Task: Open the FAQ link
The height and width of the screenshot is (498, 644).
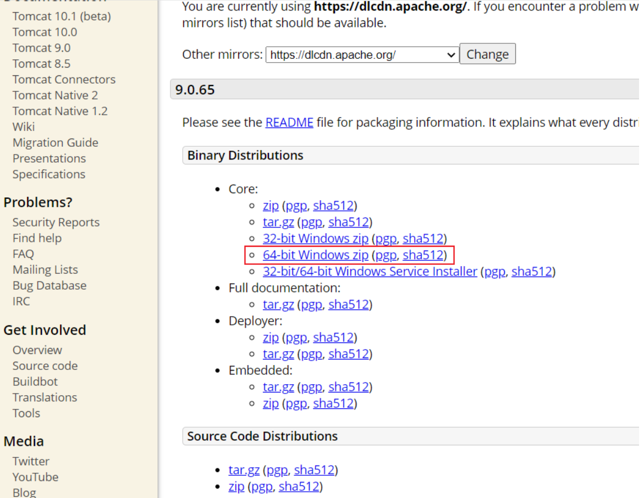Action: click(x=23, y=254)
